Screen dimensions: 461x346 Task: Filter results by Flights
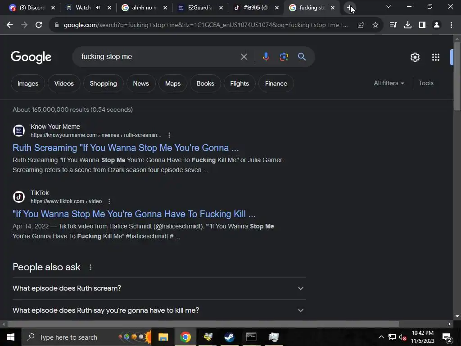click(240, 83)
